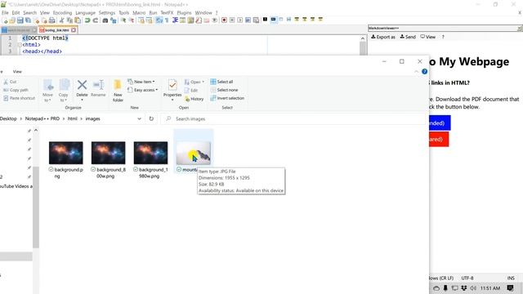The width and height of the screenshot is (523, 294).
Task: Click the Refresh icon beside the address bar
Action: tap(151, 118)
